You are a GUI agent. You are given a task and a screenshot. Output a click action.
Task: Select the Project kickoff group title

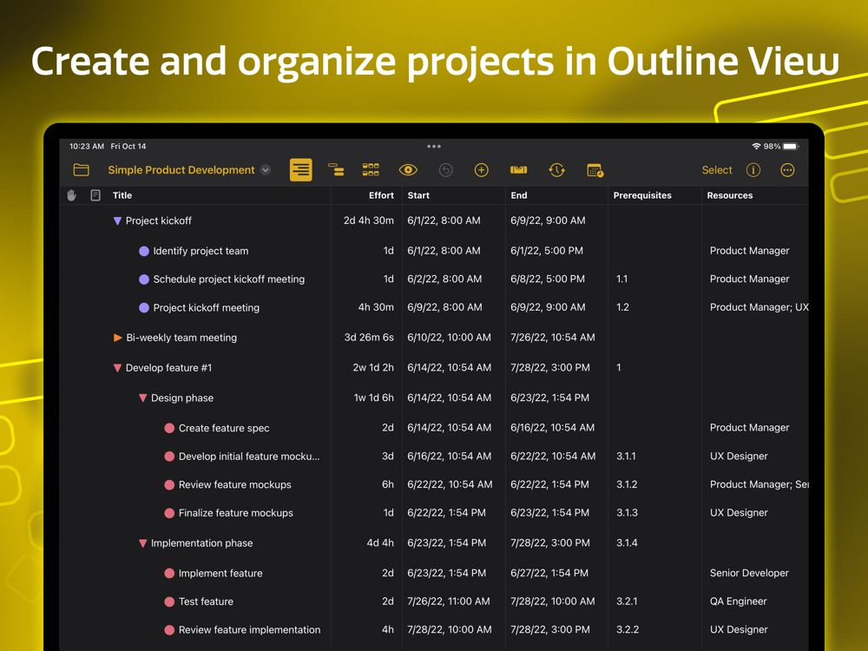(158, 220)
